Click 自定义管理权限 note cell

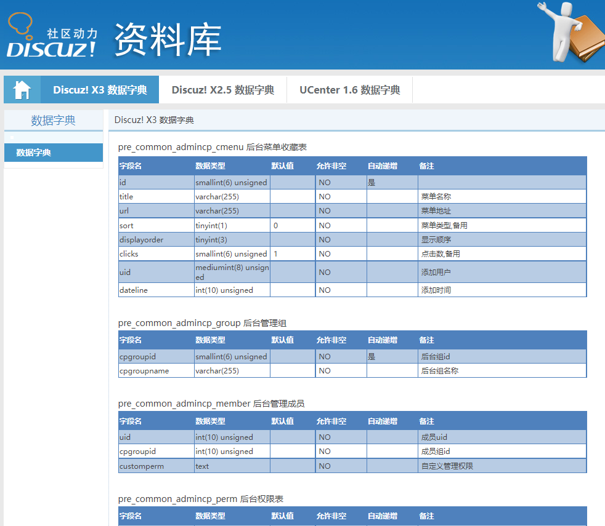click(x=502, y=466)
